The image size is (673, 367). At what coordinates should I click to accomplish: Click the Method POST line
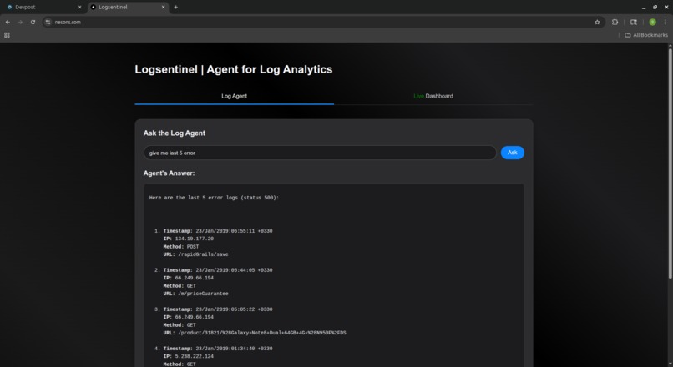click(x=181, y=247)
